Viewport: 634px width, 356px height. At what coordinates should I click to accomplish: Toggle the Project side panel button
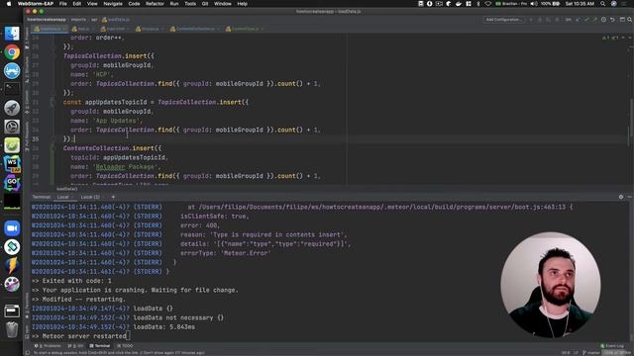[27, 39]
